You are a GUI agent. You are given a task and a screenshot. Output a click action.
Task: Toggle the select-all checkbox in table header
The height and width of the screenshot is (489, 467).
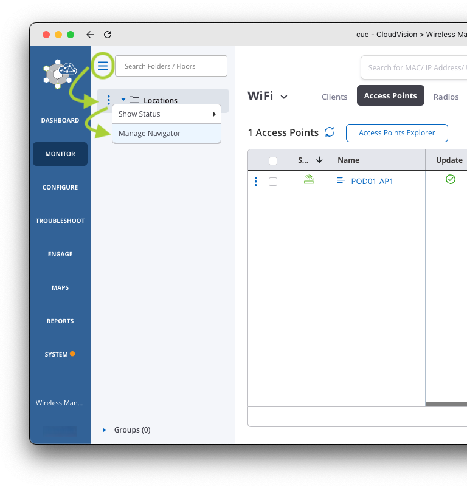click(273, 160)
